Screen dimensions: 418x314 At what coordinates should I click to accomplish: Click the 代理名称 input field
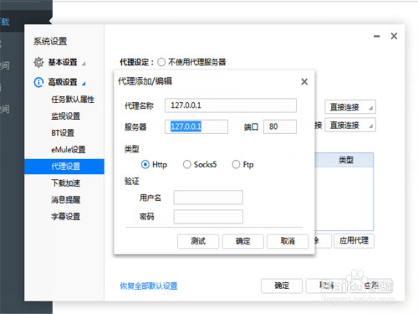[231, 106]
